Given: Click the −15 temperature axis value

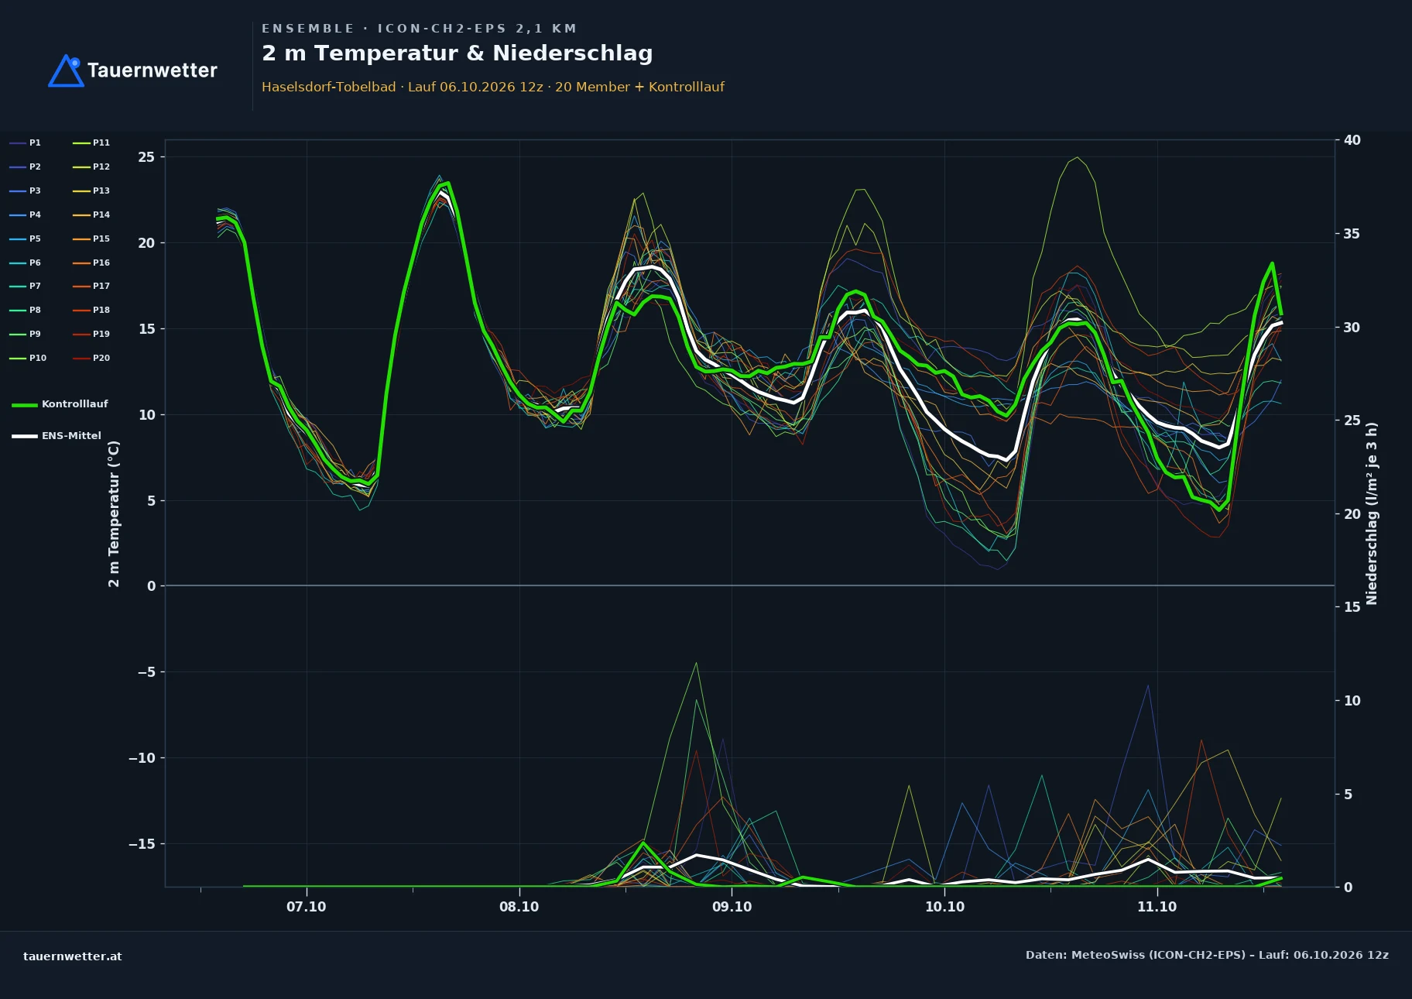Looking at the screenshot, I should coord(142,843).
